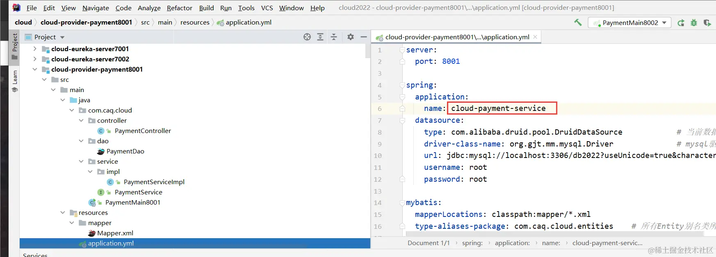Select PaymentService interface in tree
This screenshot has height=257, width=716.
[x=138, y=192]
